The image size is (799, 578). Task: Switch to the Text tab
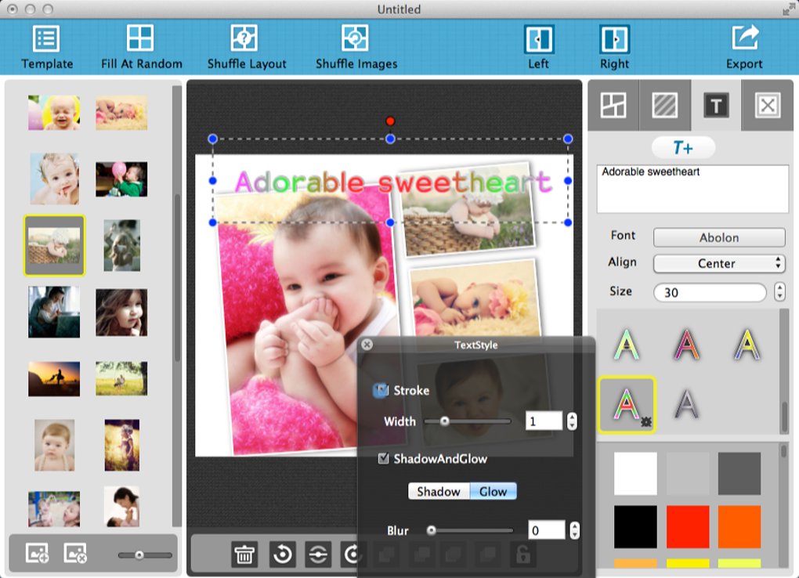[716, 106]
